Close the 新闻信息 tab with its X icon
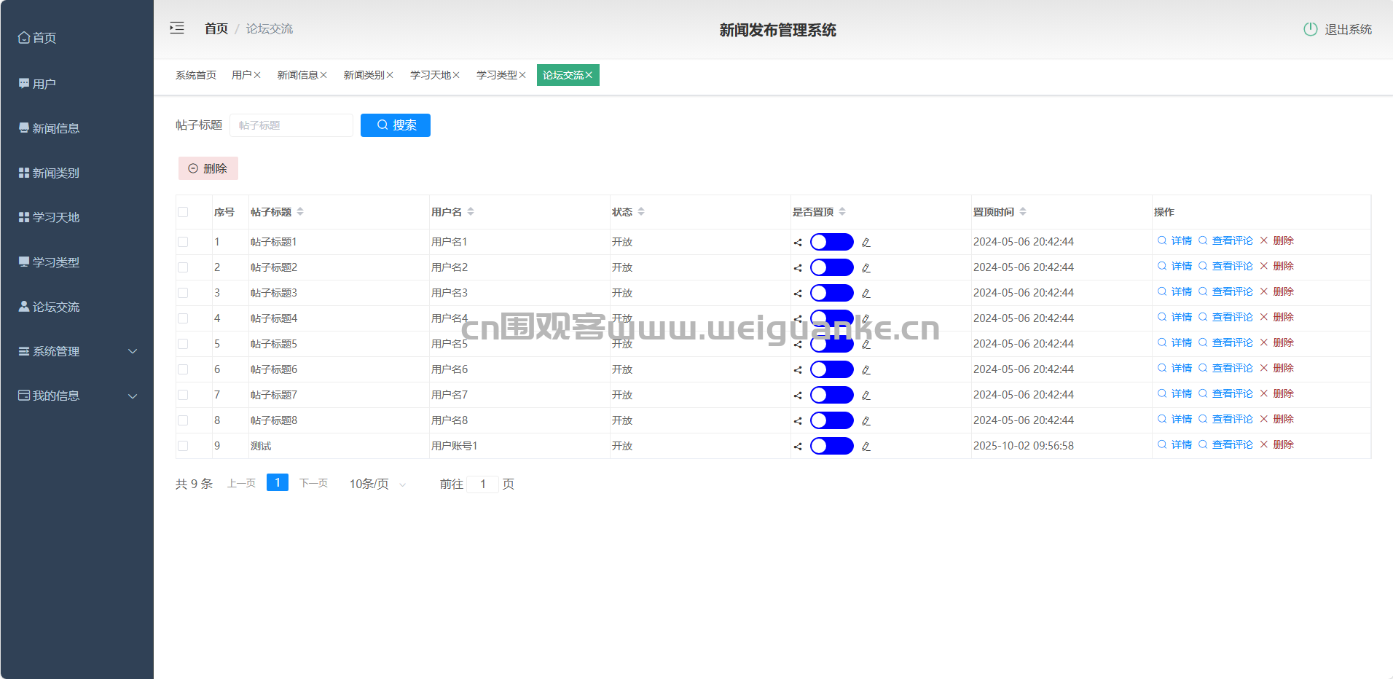The height and width of the screenshot is (679, 1393). point(323,75)
